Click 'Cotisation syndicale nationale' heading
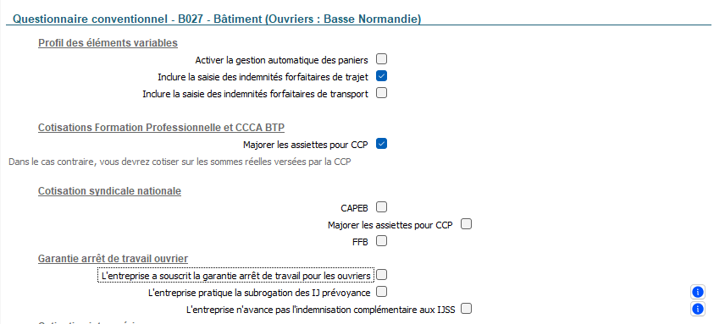The height and width of the screenshot is (324, 714). [109, 191]
